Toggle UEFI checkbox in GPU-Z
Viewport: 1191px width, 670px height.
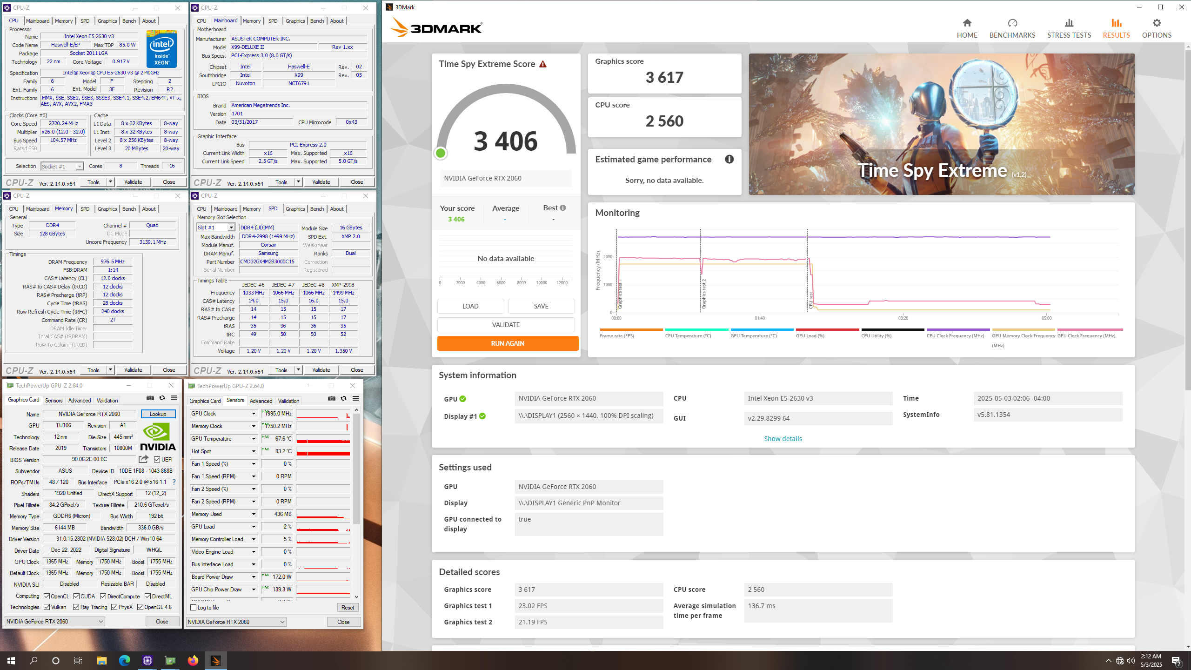tap(157, 460)
